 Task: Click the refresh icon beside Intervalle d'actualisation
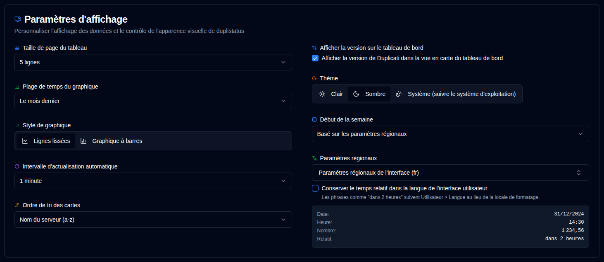pos(17,166)
